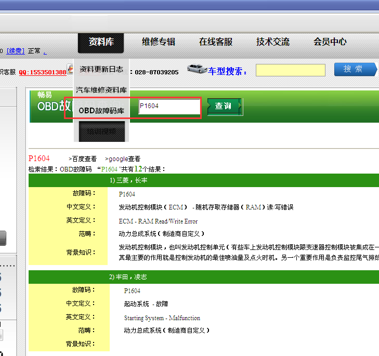Open the 会员中心 tab
This screenshot has height=356, width=379.
[330, 42]
